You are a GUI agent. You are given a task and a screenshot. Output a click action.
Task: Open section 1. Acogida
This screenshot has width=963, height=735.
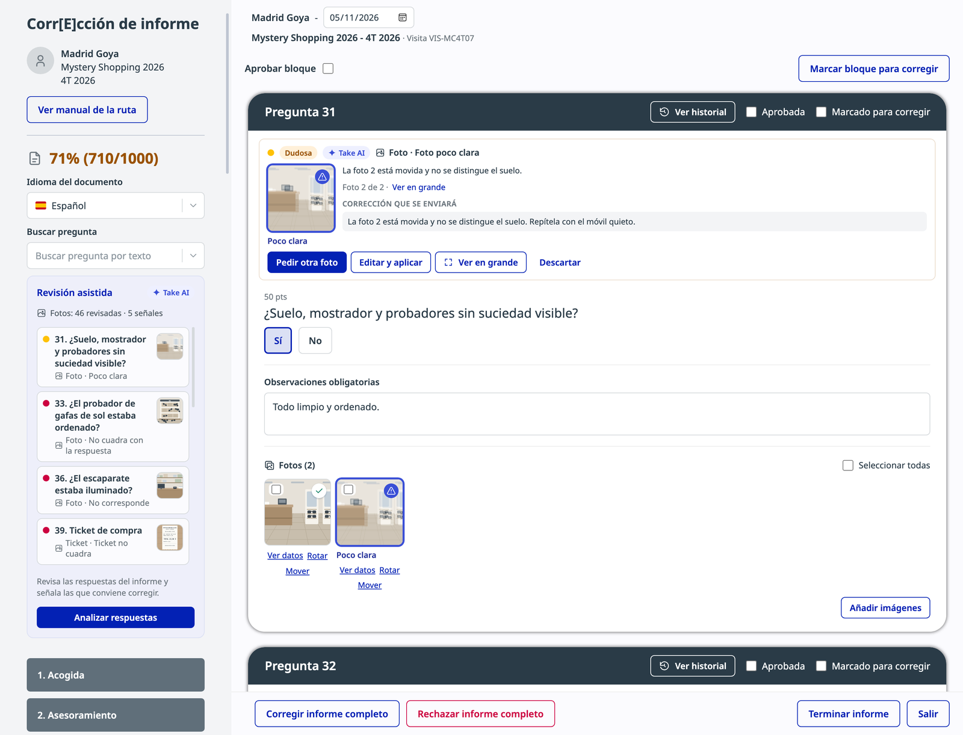(116, 675)
